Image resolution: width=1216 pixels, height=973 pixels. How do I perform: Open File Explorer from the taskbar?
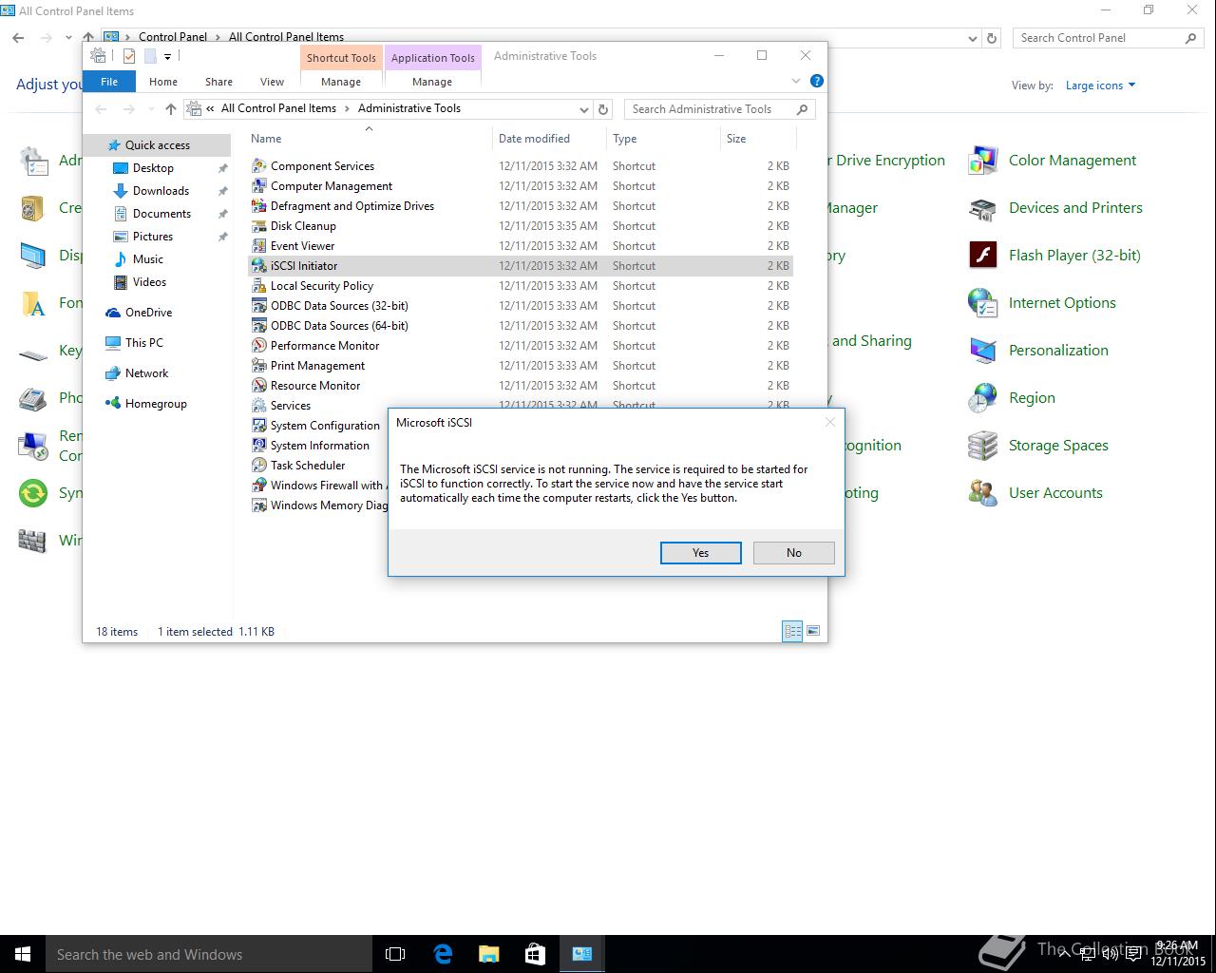489,954
